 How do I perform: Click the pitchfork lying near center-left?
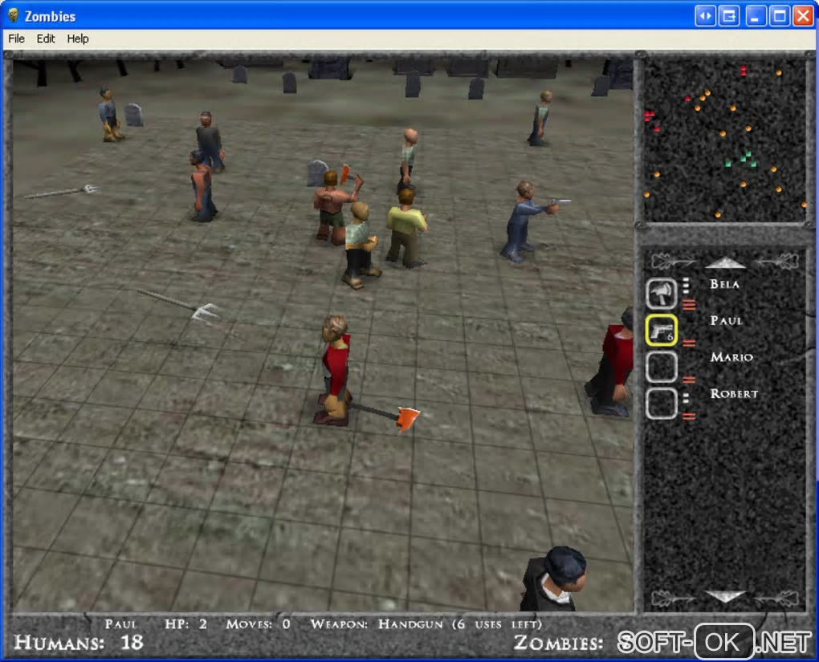click(x=179, y=304)
